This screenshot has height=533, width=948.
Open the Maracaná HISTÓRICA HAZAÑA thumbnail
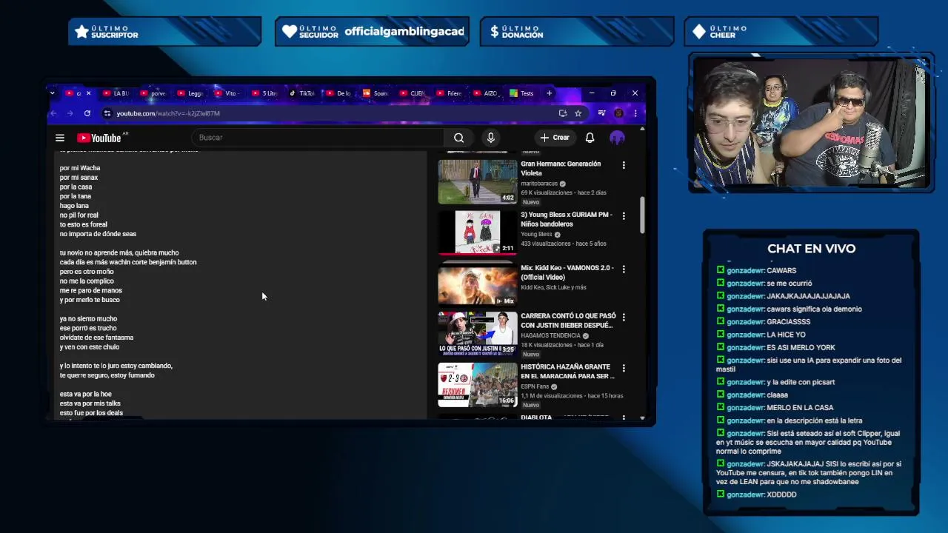click(478, 384)
